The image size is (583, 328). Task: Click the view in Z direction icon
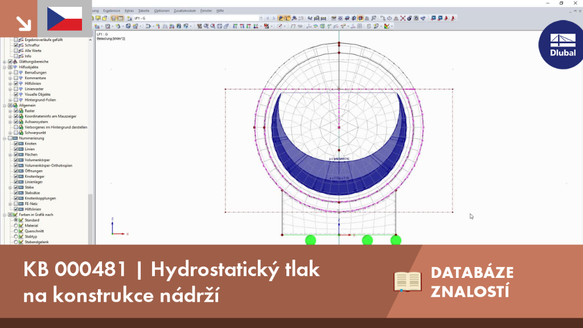[x=248, y=26]
